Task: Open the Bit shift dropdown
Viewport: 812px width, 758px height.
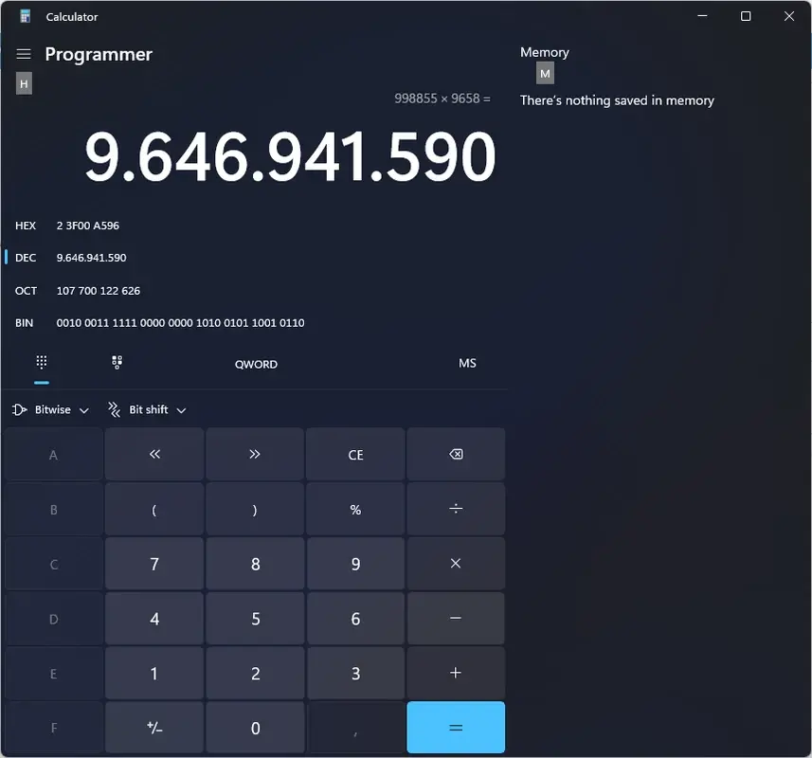Action: 147,409
